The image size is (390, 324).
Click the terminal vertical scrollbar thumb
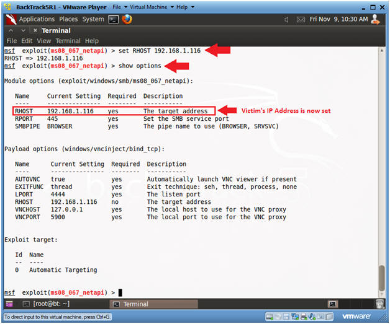point(382,278)
